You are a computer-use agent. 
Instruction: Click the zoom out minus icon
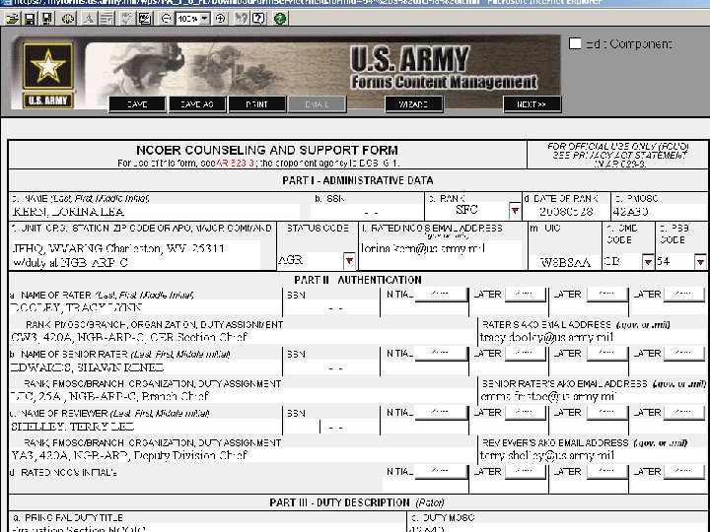167,19
